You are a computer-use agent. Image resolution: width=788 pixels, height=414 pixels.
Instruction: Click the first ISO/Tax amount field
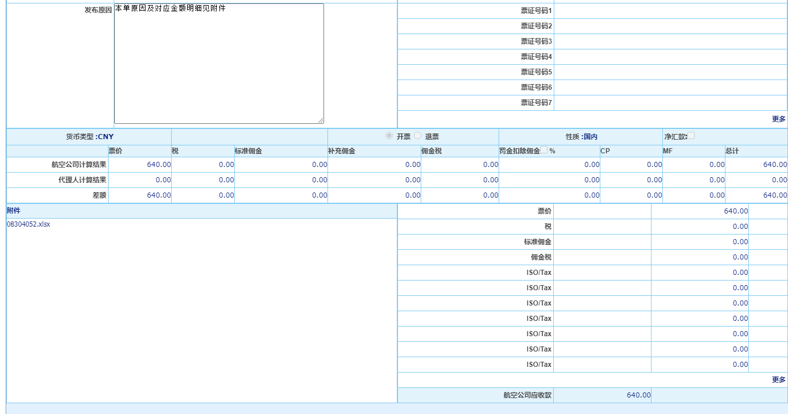(699, 273)
